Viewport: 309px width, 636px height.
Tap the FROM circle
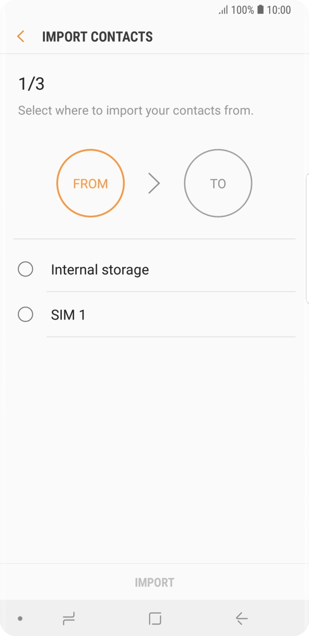pos(90,183)
